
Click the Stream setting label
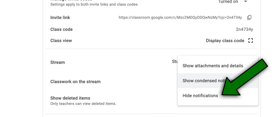(58, 62)
